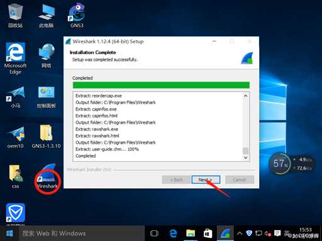Screen dimensions: 322x241
Task: Minimize the Wireshark Setup window
Action: 214,41
